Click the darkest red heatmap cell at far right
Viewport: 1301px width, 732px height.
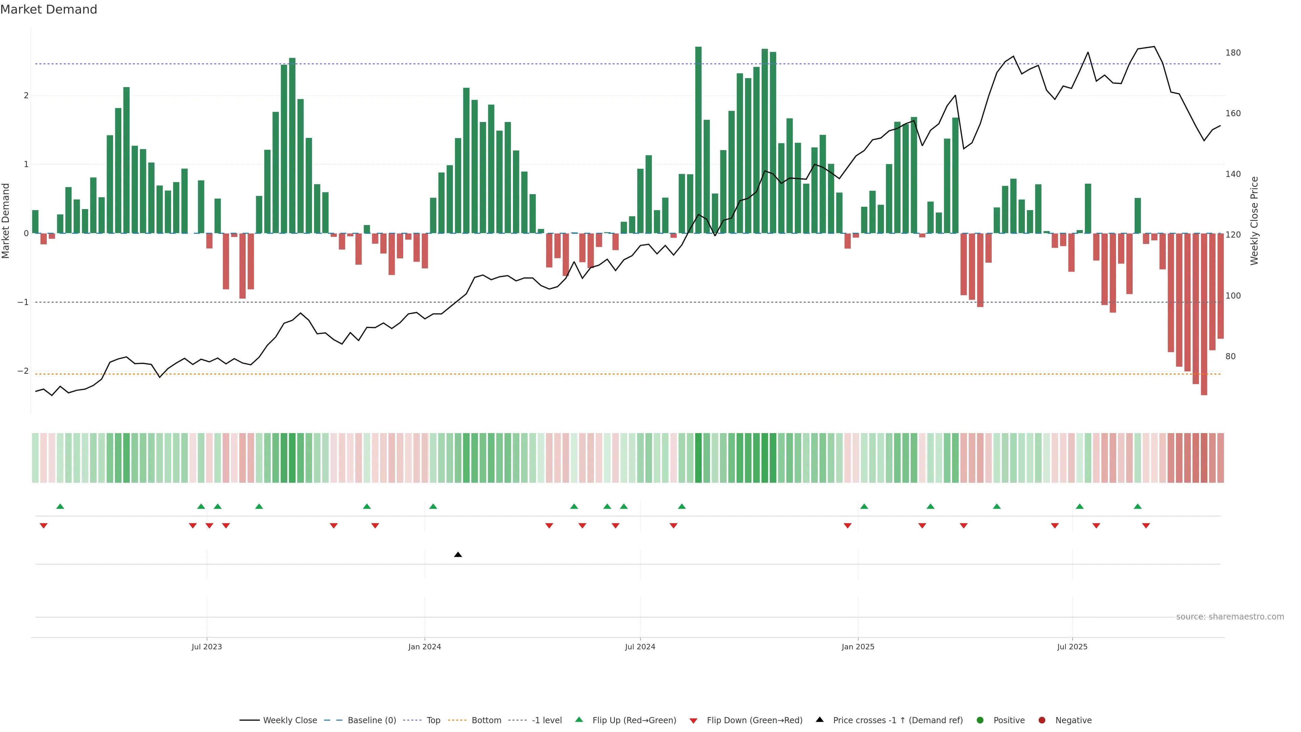point(1204,458)
